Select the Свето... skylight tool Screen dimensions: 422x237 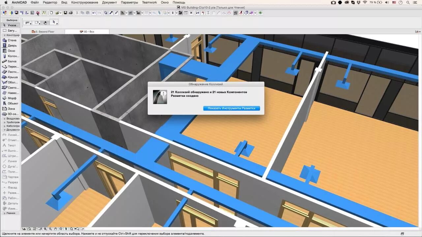pos(10,88)
